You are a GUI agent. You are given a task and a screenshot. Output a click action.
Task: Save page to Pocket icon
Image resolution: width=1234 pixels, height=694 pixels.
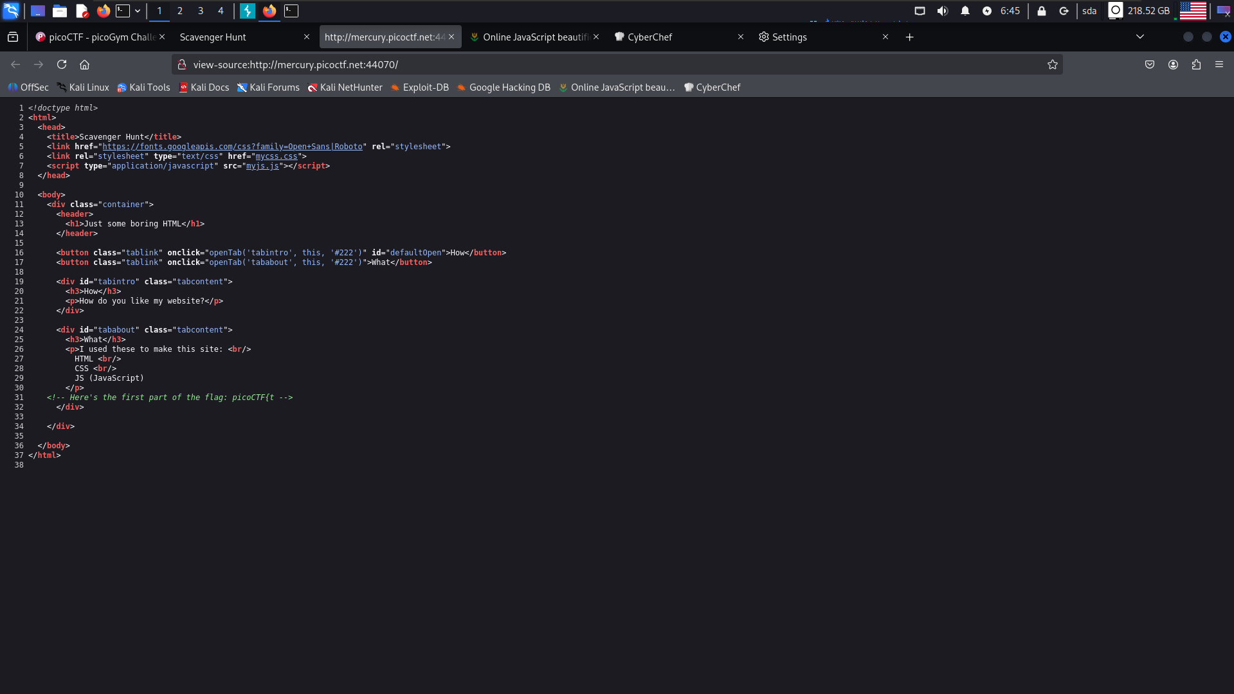click(x=1150, y=64)
